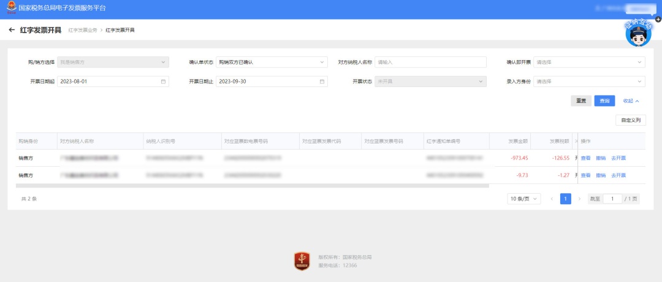
Task: Click the 重置 reset button
Action: pyautogui.click(x=581, y=101)
